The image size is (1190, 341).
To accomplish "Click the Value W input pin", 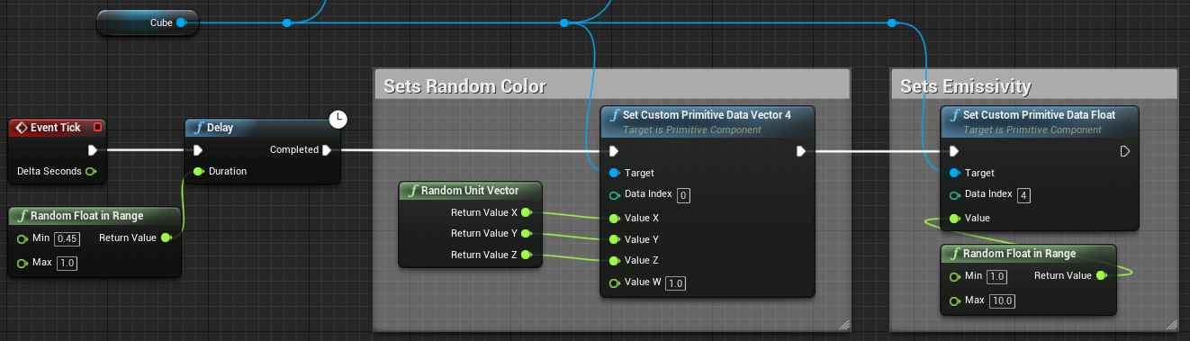I will 614,283.
